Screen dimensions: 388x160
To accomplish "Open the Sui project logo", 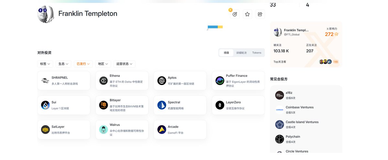I will 45,105.
